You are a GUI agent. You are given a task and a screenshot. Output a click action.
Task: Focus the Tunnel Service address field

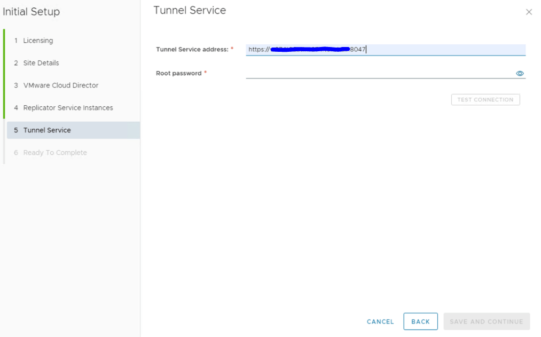[443, 50]
